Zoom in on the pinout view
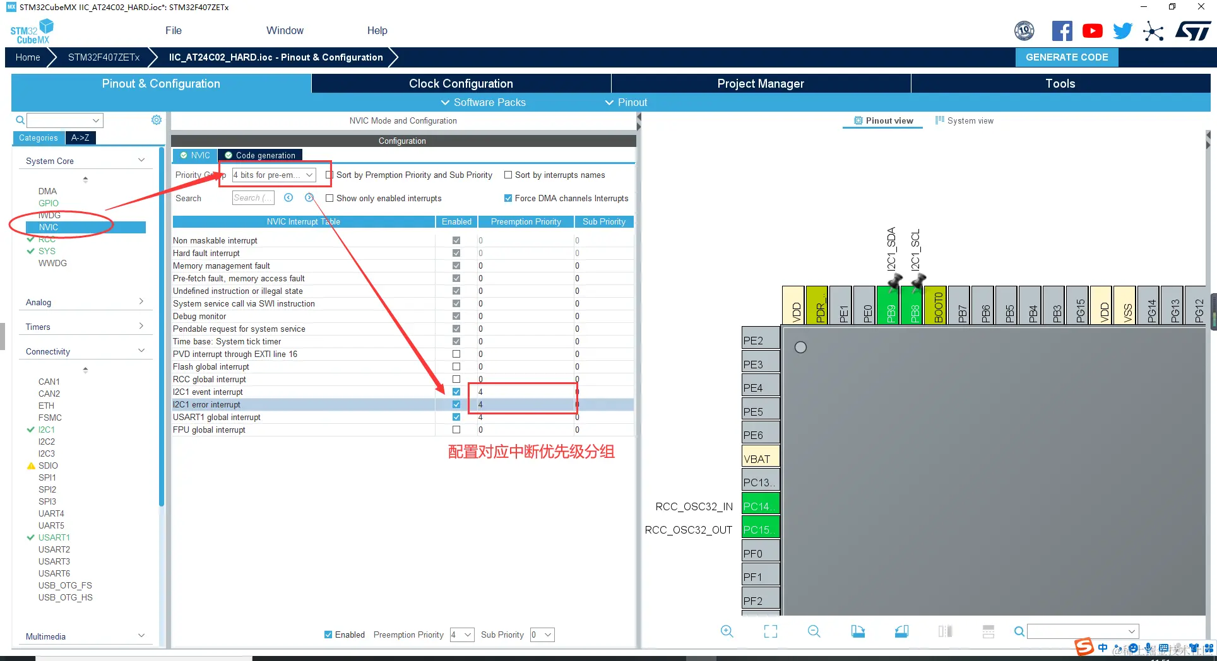The width and height of the screenshot is (1217, 661). 727,631
